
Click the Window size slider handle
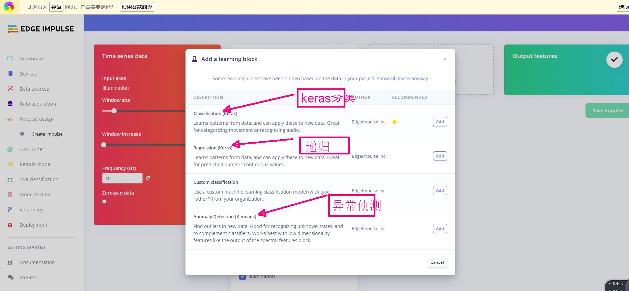pos(114,111)
